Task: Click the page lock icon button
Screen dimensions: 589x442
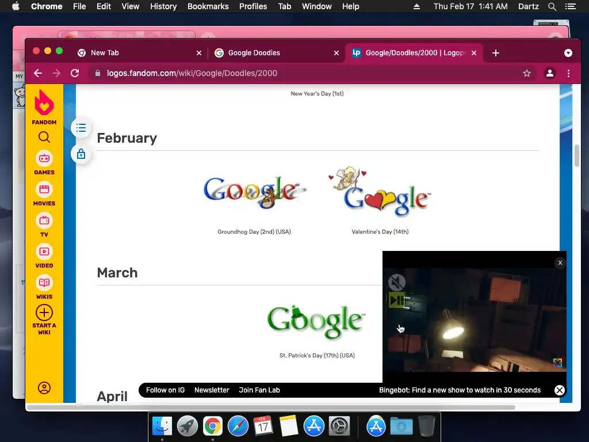Action: 81,154
